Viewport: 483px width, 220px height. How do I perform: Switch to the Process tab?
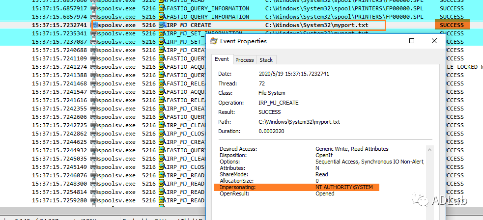244,59
